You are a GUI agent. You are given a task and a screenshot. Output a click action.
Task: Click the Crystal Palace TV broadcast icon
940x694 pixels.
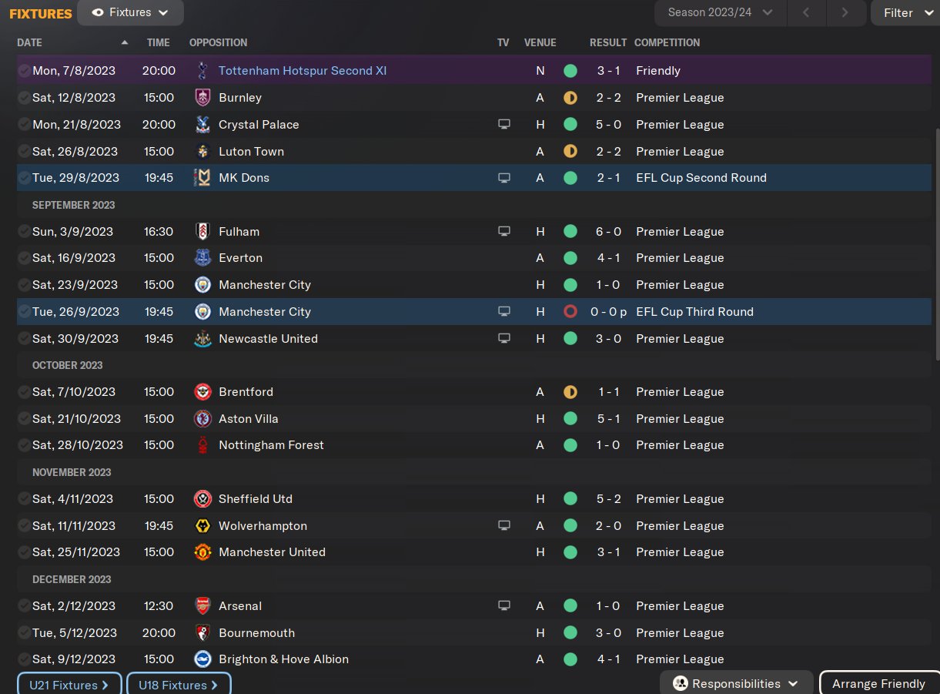click(x=504, y=125)
